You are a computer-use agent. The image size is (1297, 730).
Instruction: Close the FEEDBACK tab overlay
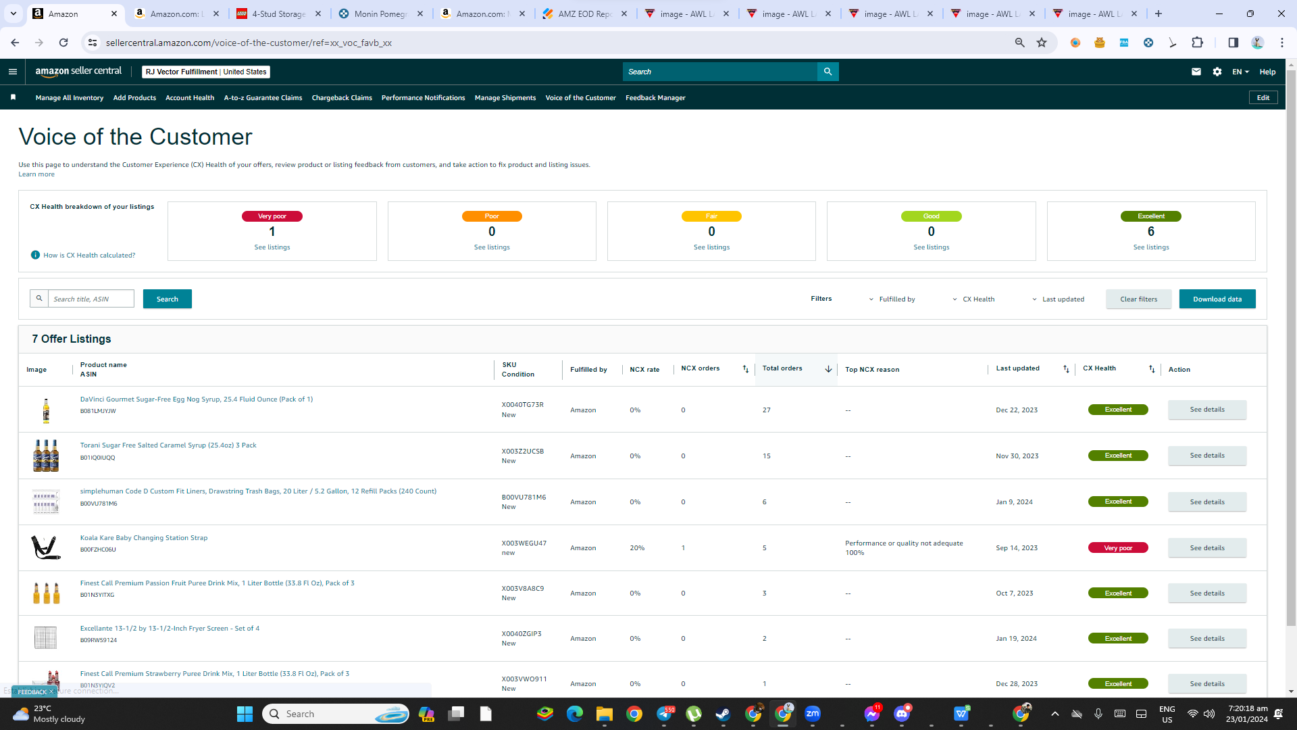point(51,691)
